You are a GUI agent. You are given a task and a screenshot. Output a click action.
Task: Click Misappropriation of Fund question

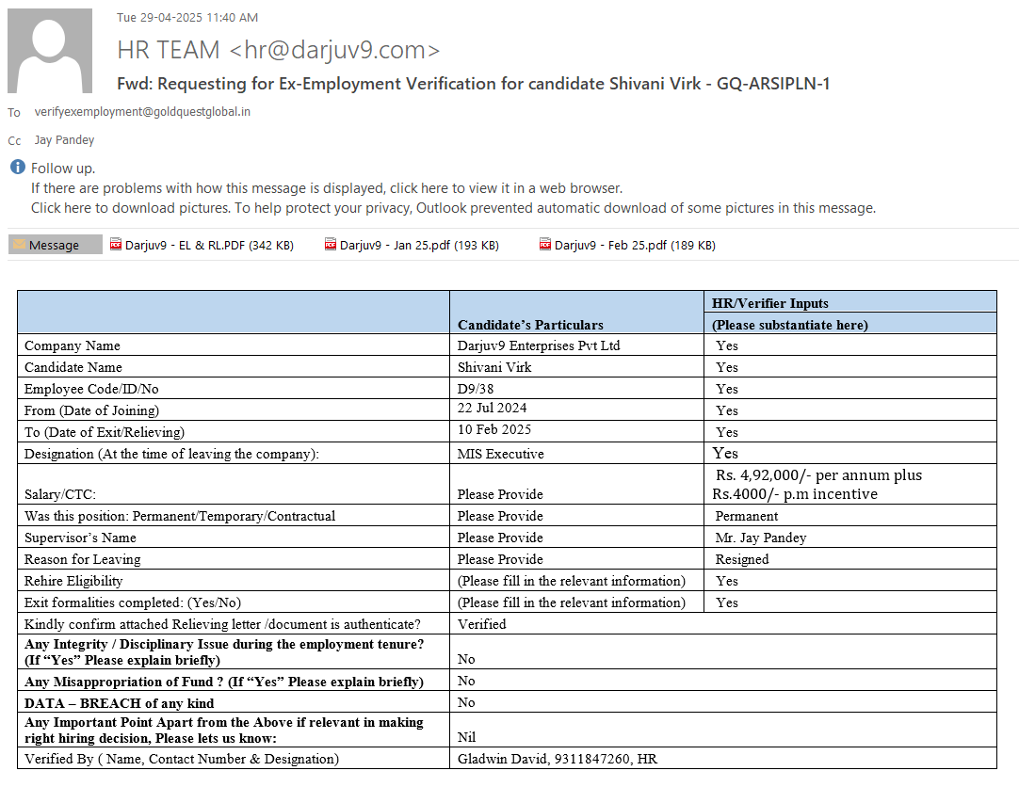[223, 682]
